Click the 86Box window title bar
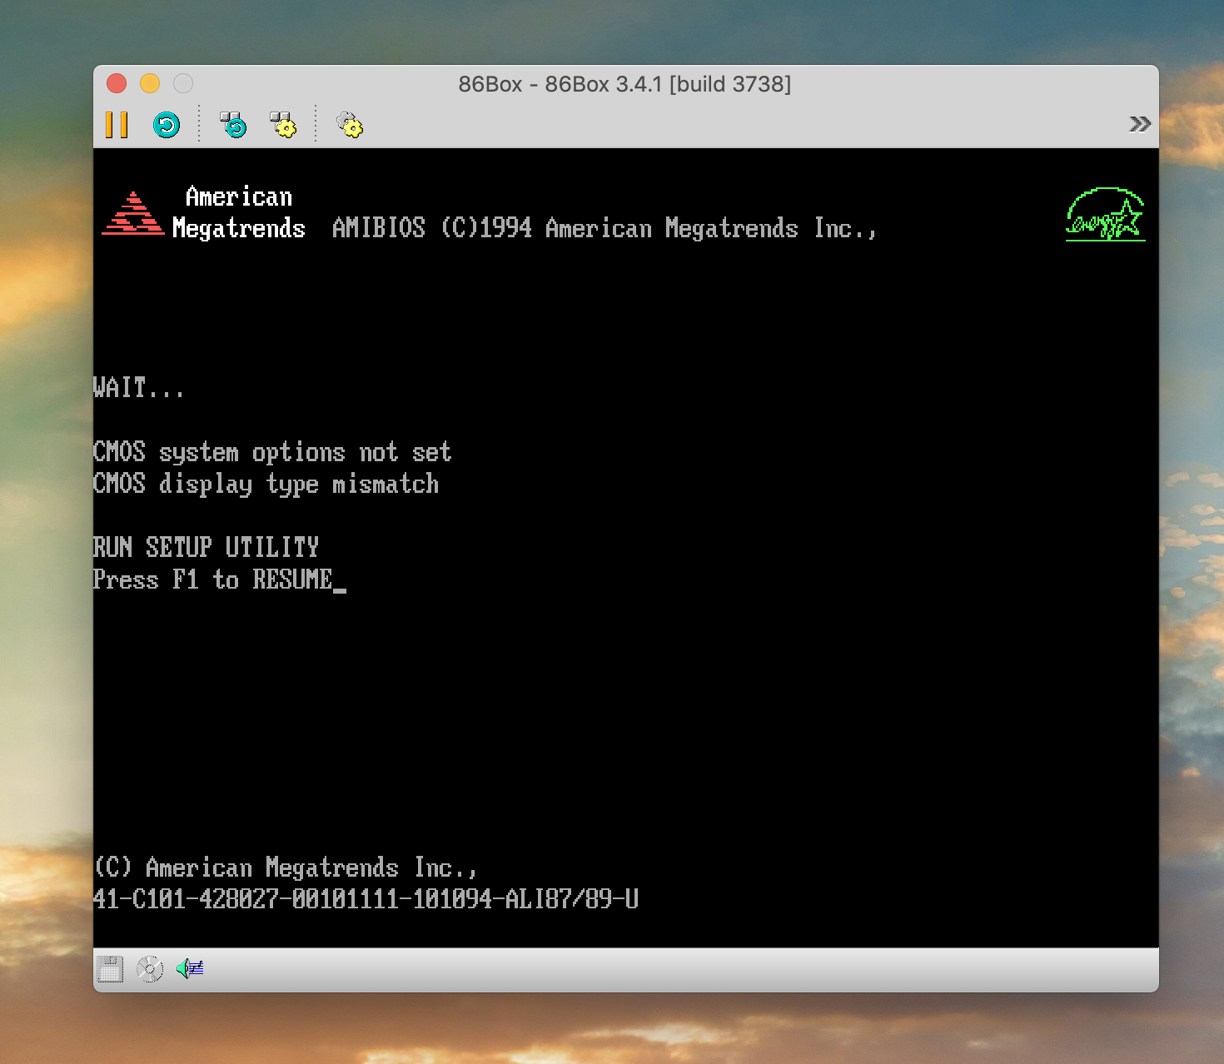The width and height of the screenshot is (1224, 1064). point(624,83)
